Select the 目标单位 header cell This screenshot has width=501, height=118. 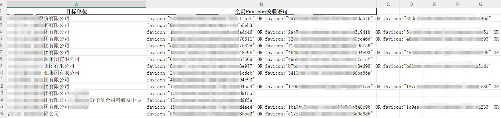coord(76,12)
